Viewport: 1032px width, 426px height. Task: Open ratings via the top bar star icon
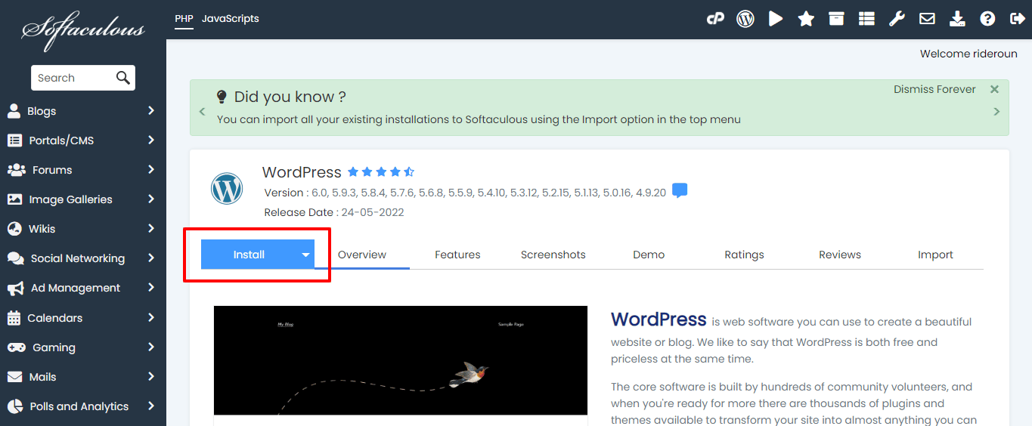click(806, 19)
